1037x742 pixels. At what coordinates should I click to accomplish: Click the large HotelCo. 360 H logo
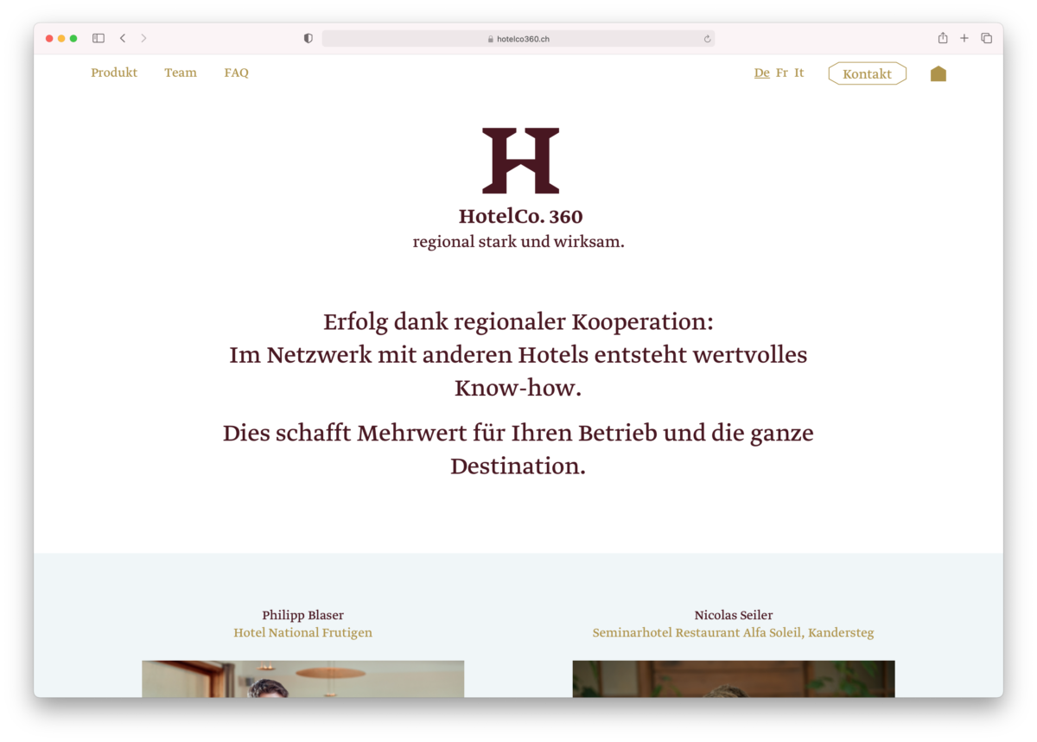pyautogui.click(x=520, y=161)
